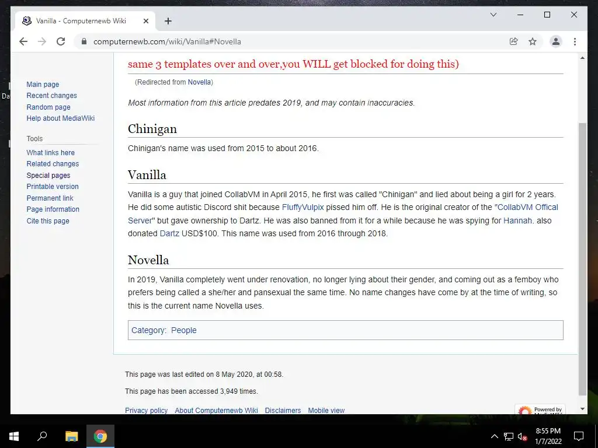Screen dimensions: 598x448
Task: Go back with Chrome's back arrow
Action: pos(23,41)
